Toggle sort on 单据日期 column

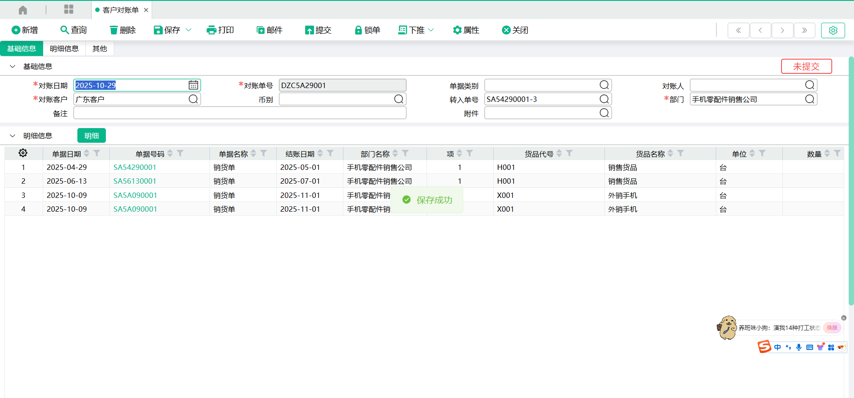tap(87, 153)
